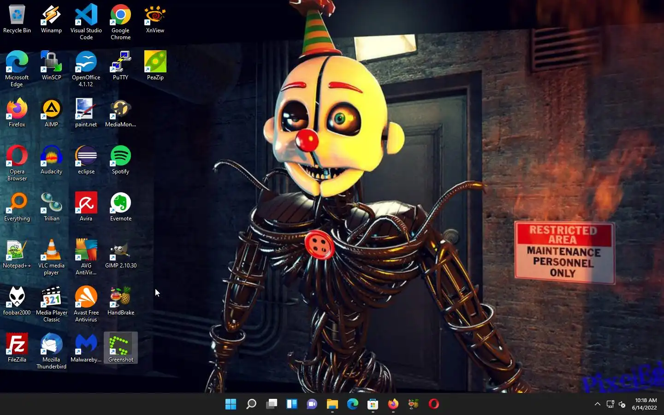Screen dimensions: 664x415
Task: Select the Microsoft Edge desktop shortcut
Action: coord(17,69)
